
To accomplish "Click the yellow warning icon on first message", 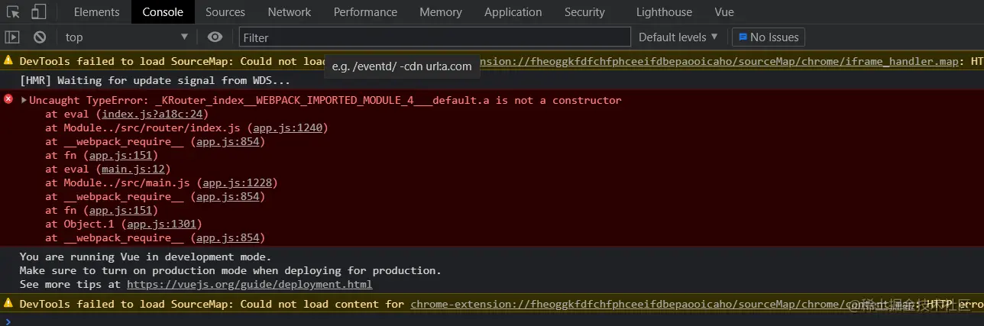I will tap(8, 61).
